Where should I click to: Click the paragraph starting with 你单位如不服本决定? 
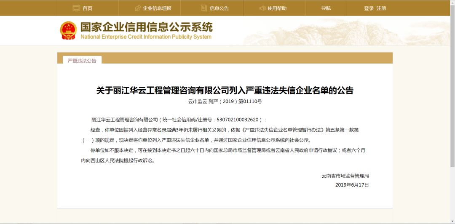point(223,155)
